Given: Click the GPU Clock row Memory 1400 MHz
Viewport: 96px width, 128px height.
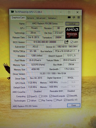Looking at the screenshot, I should click(x=53, y=82).
